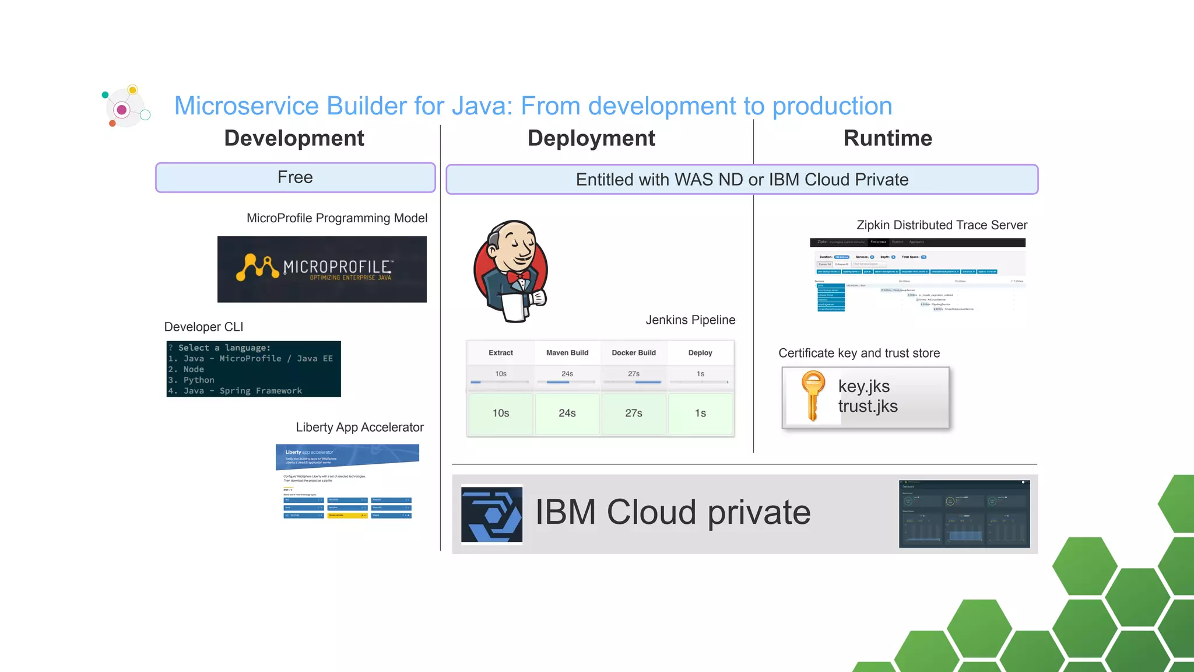Click the Developer CLI terminal screenshot
Screen dimensions: 1194x672
[254, 369]
